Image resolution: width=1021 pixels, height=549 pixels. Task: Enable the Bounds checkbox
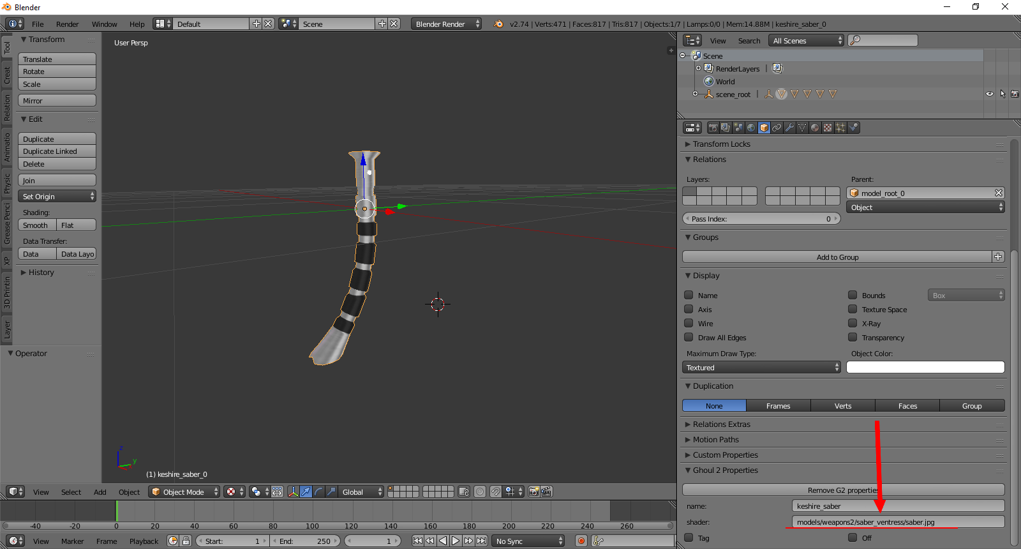click(853, 295)
